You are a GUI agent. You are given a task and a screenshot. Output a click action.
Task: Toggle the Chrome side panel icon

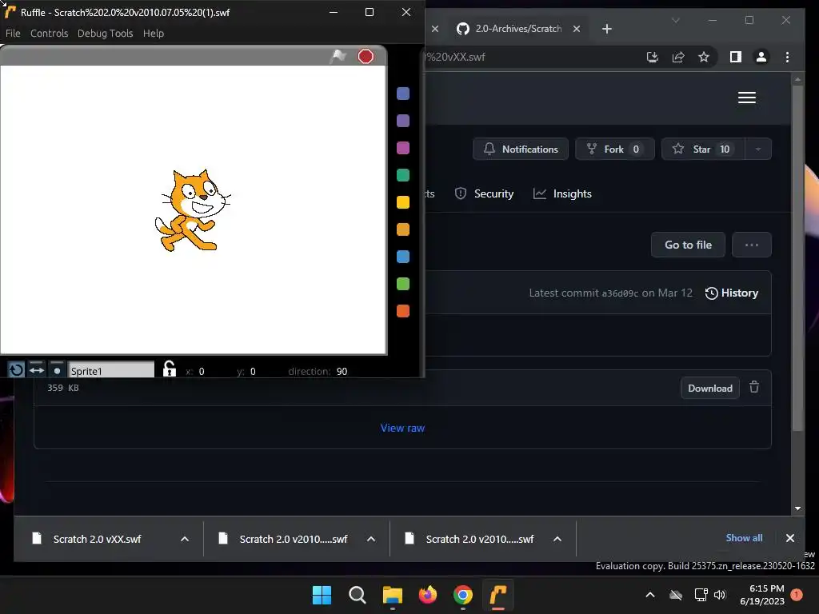tap(736, 57)
